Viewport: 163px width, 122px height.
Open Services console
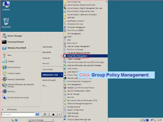pos(86,97)
